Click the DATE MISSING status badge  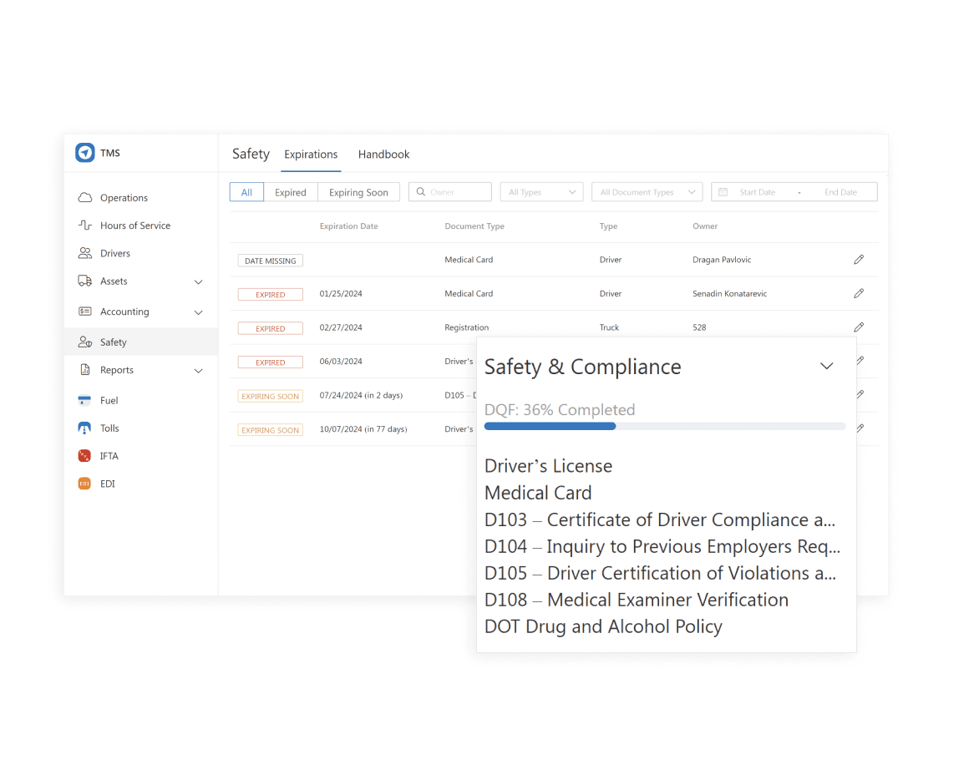(x=270, y=261)
